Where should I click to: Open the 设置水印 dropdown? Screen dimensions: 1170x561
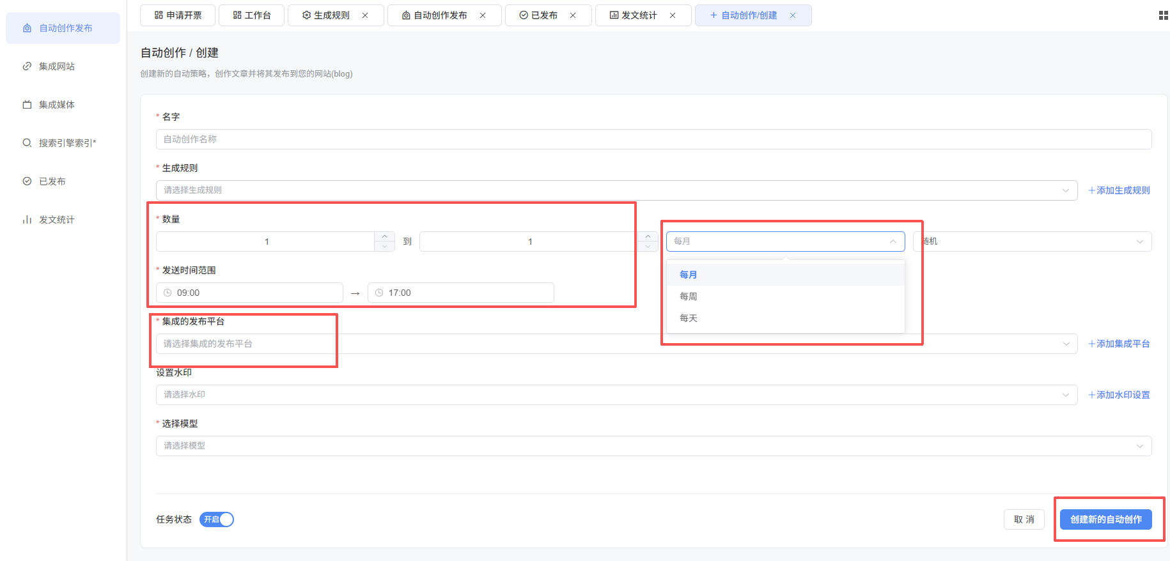616,395
